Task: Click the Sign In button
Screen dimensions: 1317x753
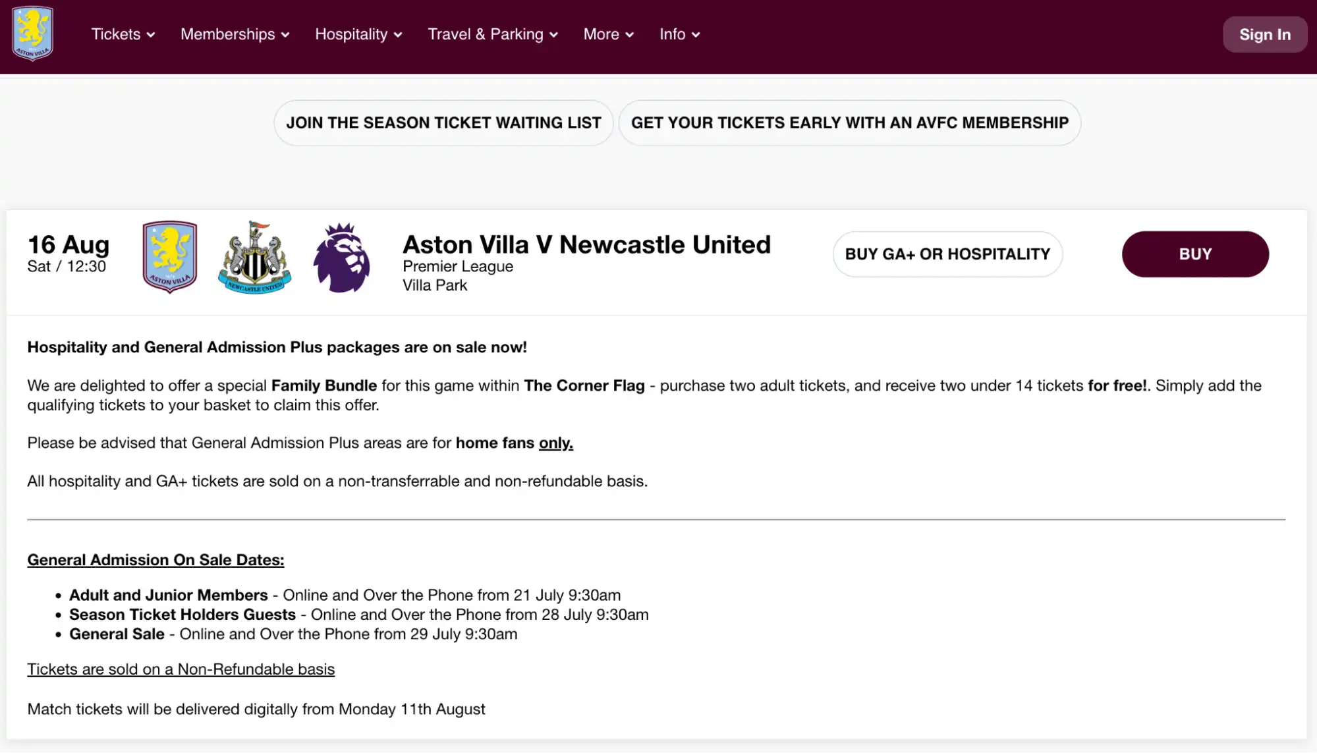Action: tap(1264, 34)
